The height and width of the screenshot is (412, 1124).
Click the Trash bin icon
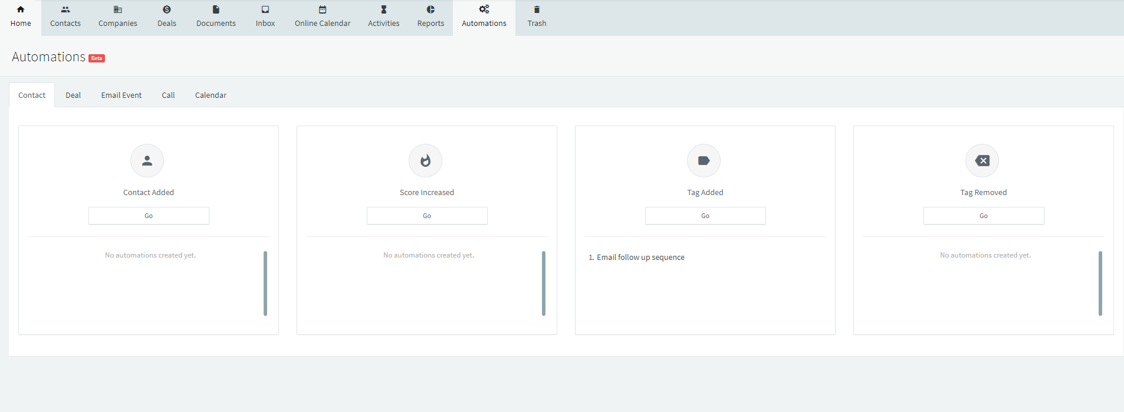tap(537, 9)
